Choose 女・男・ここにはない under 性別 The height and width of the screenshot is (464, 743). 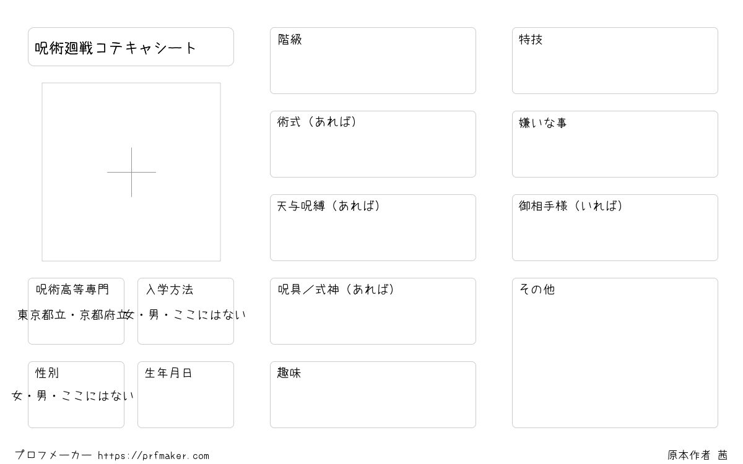[x=73, y=396]
